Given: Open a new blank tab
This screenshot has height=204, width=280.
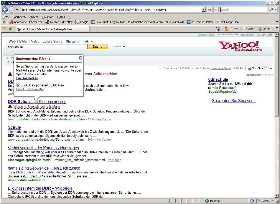Looking at the screenshot, I should tap(93, 29).
